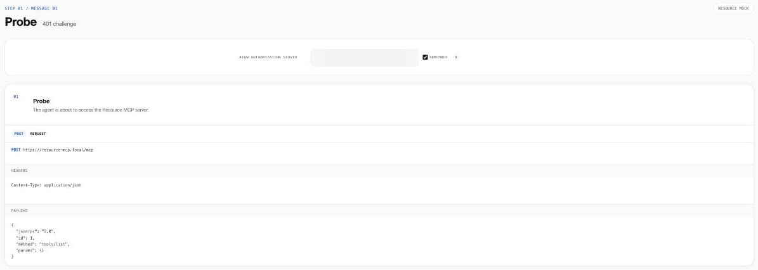Select the REQUEST tab label
The height and width of the screenshot is (270, 758).
[37, 134]
